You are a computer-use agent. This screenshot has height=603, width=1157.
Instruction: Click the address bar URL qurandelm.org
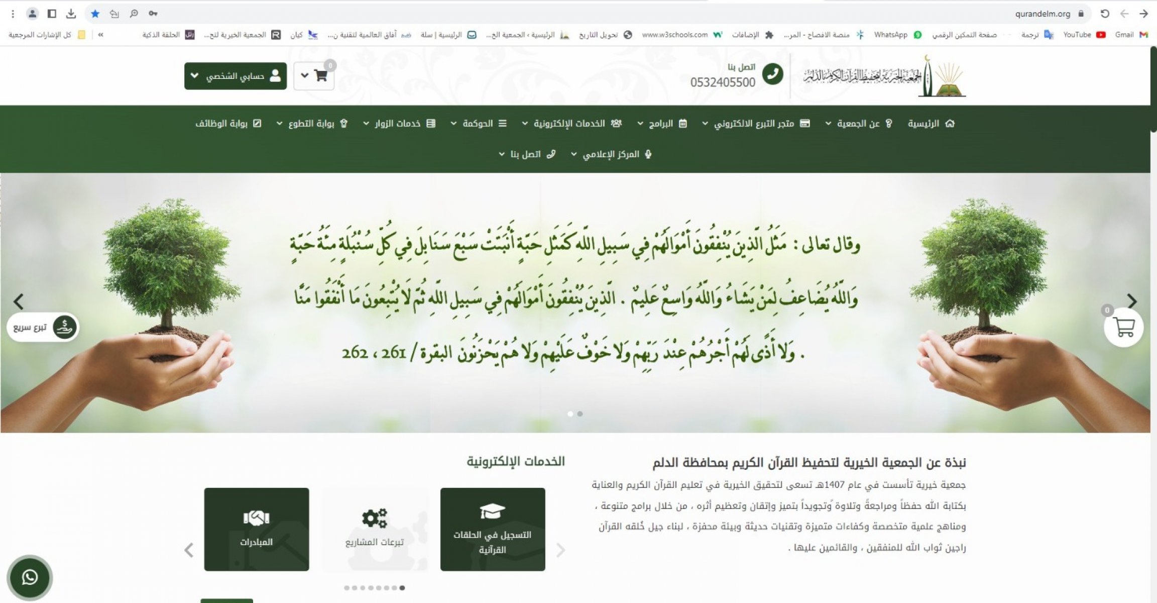pyautogui.click(x=1043, y=14)
